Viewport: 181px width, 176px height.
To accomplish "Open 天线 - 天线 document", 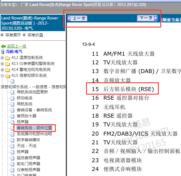I will 26,146.
